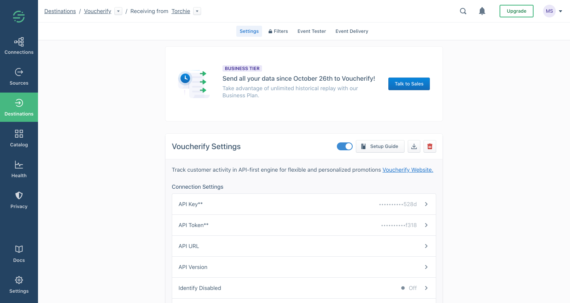Open the Event Delivery tab
Image resolution: width=570 pixels, height=303 pixels.
(x=352, y=31)
